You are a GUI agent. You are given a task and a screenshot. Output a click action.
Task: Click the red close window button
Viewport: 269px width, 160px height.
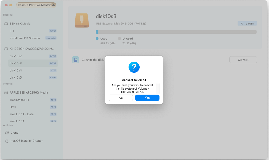[x=6, y=5]
